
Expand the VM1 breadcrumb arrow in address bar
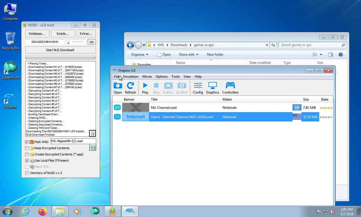point(167,45)
